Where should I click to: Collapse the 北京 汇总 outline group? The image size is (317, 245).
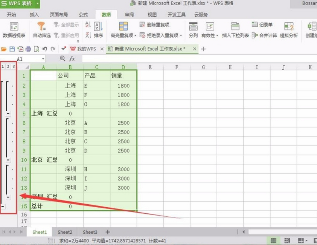[x=8, y=160]
